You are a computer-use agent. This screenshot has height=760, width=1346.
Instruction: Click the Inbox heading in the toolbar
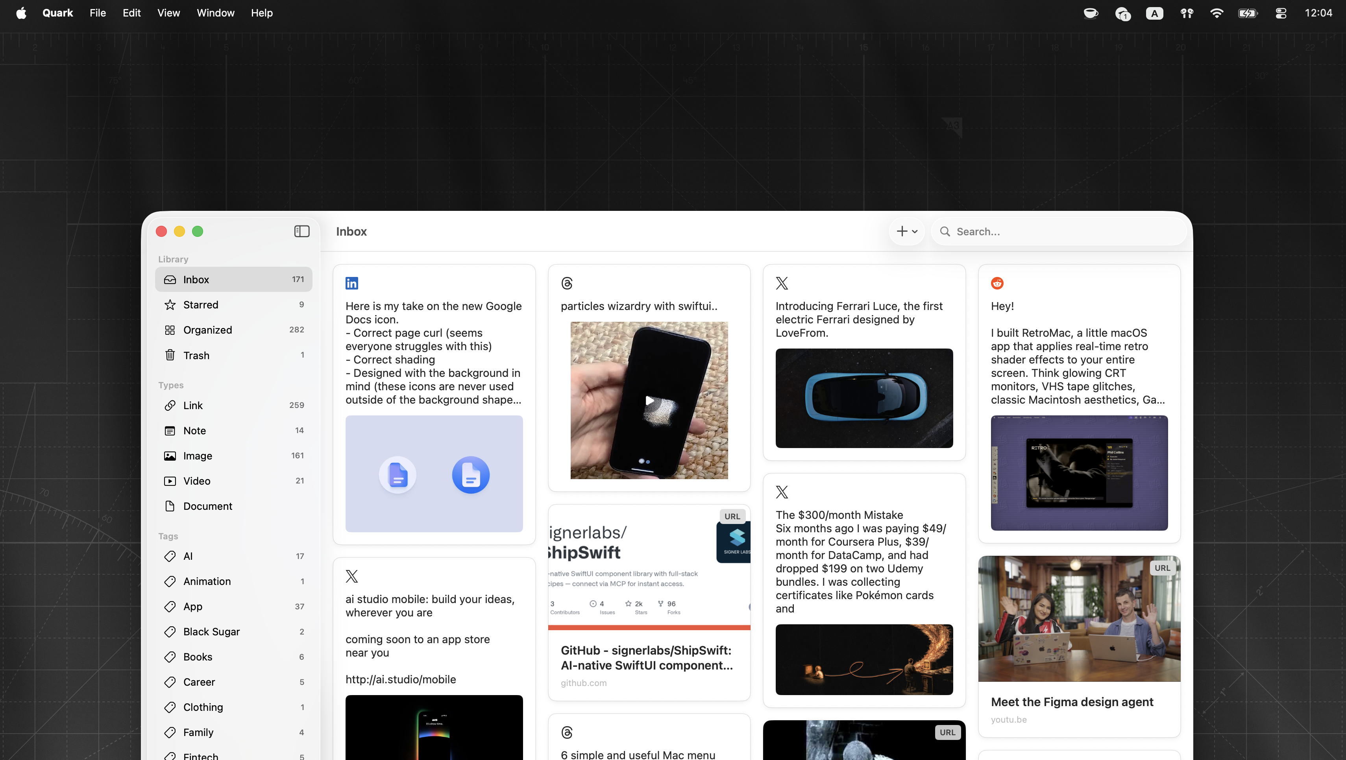[x=351, y=231]
